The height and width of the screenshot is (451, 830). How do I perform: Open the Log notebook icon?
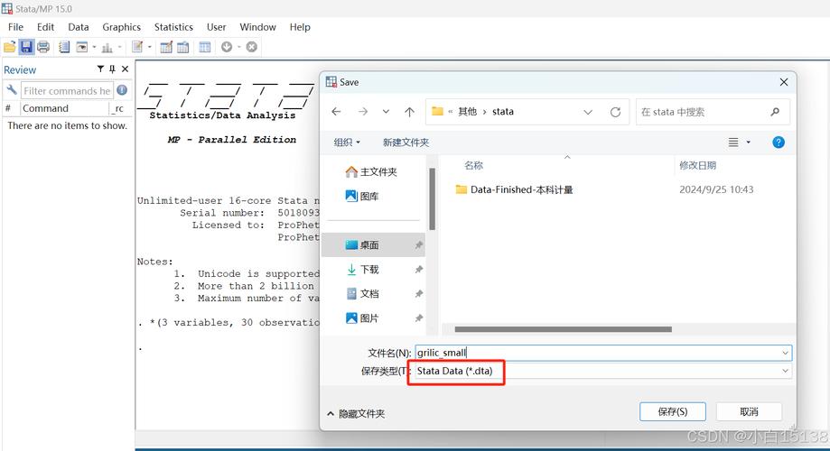coord(64,47)
